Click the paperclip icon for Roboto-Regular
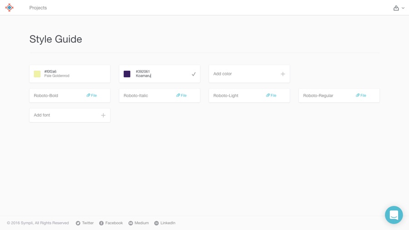Image resolution: width=409 pixels, height=230 pixels. point(357,95)
